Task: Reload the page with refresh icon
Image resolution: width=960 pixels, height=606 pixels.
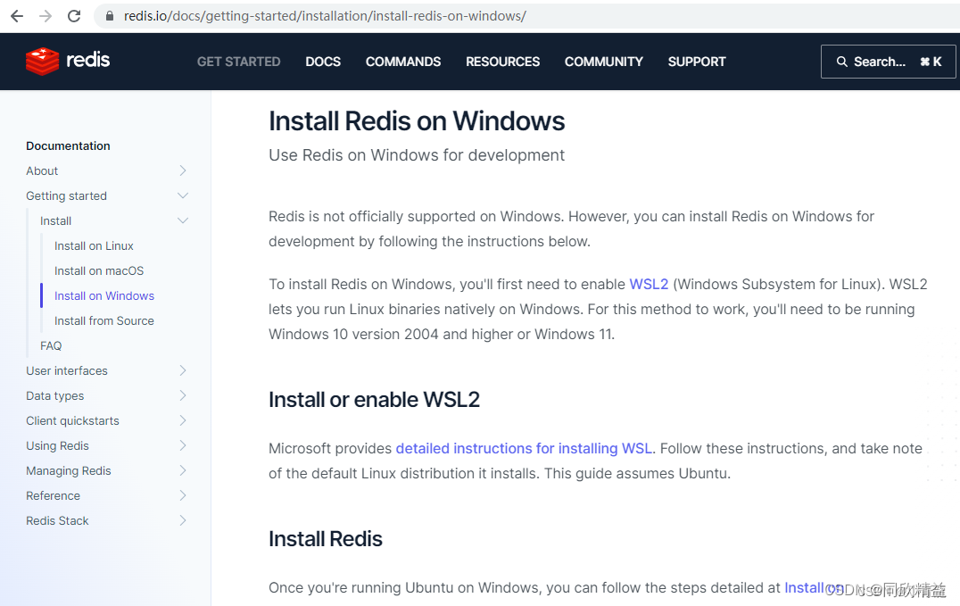Action: [74, 16]
